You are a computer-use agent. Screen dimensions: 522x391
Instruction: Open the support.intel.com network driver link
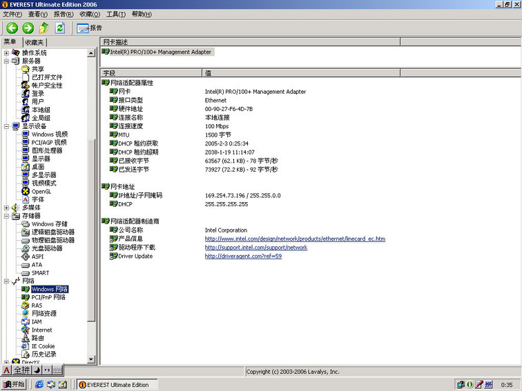pyautogui.click(x=256, y=248)
